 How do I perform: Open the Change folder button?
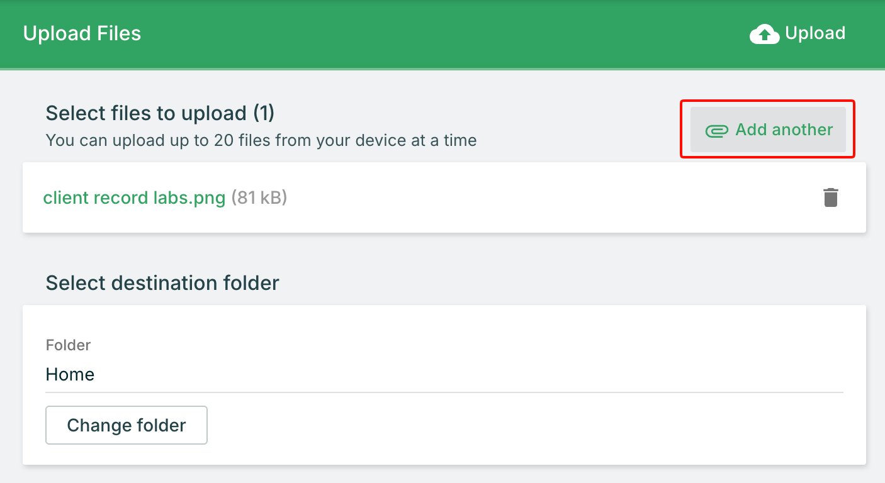tap(127, 425)
